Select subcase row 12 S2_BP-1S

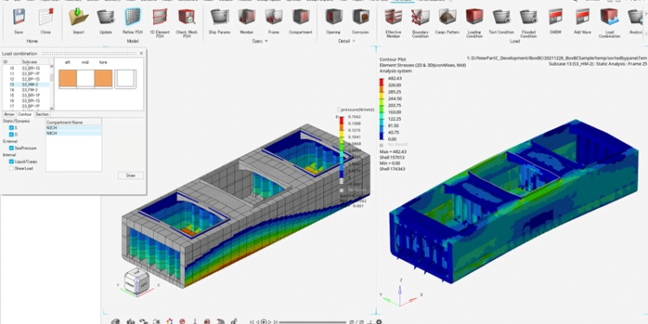click(x=26, y=79)
